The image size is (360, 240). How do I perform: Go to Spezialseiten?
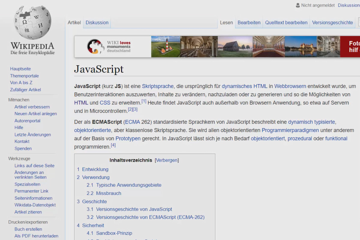click(x=27, y=184)
